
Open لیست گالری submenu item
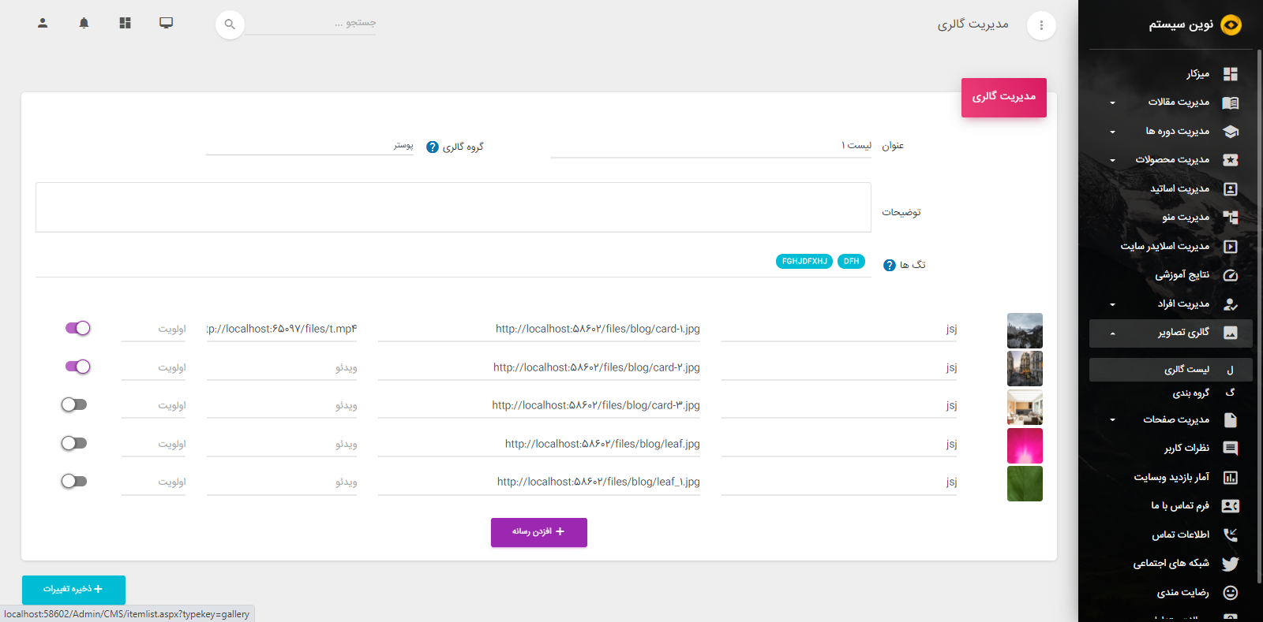coord(1171,370)
